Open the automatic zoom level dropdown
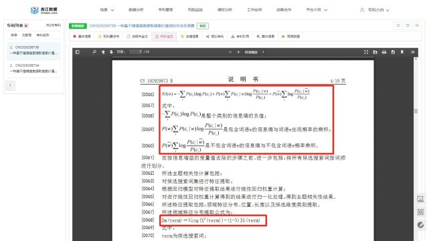The height and width of the screenshot is (241, 429). point(254,52)
